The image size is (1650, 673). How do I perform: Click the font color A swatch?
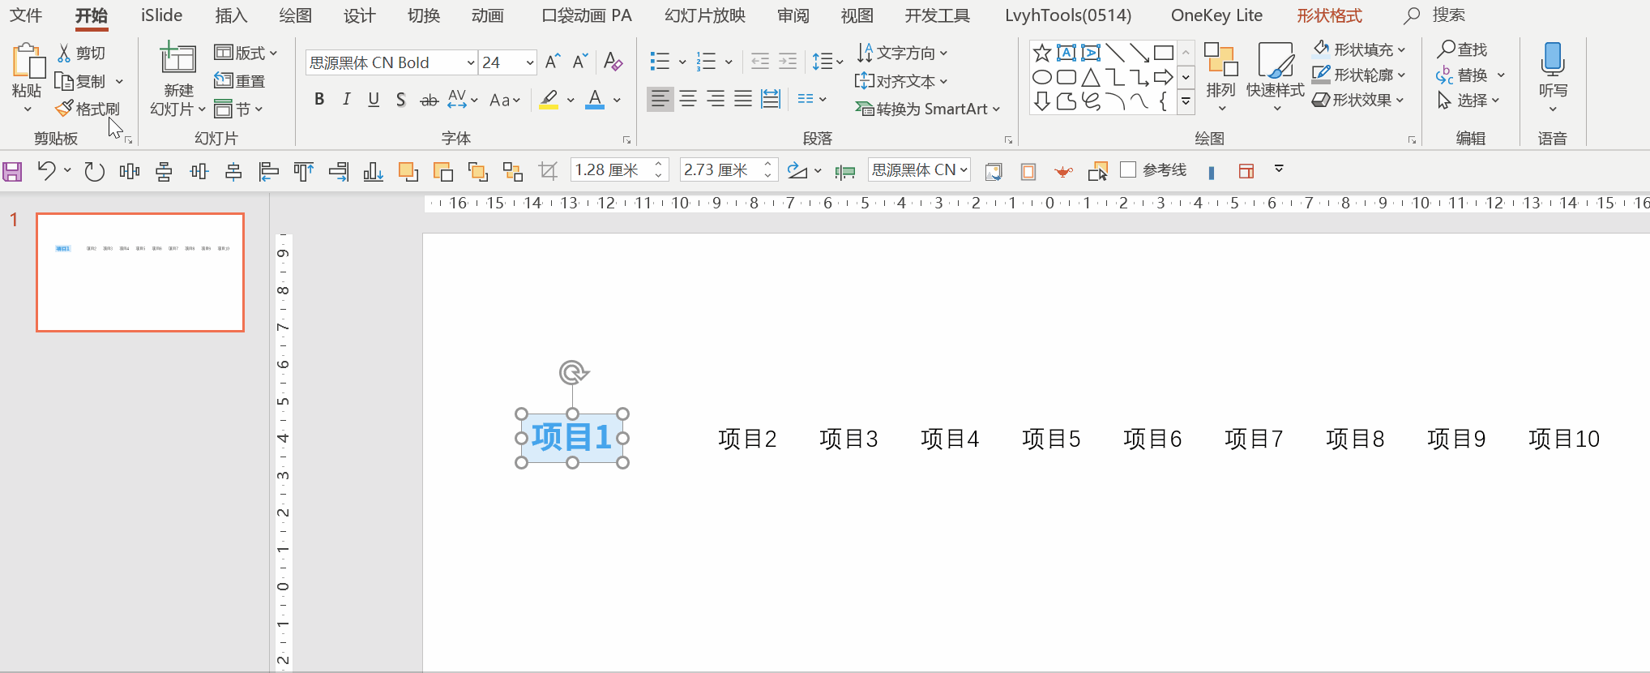coord(595,100)
